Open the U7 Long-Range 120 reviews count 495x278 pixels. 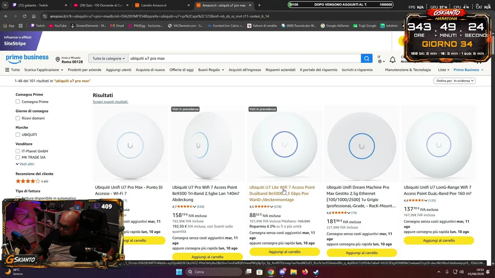pyautogui.click(x=432, y=200)
